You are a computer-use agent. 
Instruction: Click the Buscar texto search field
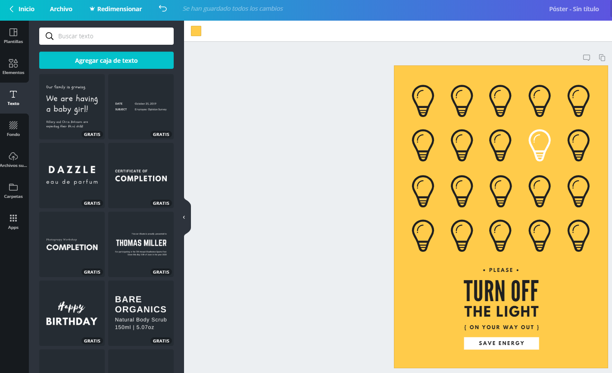[106, 36]
